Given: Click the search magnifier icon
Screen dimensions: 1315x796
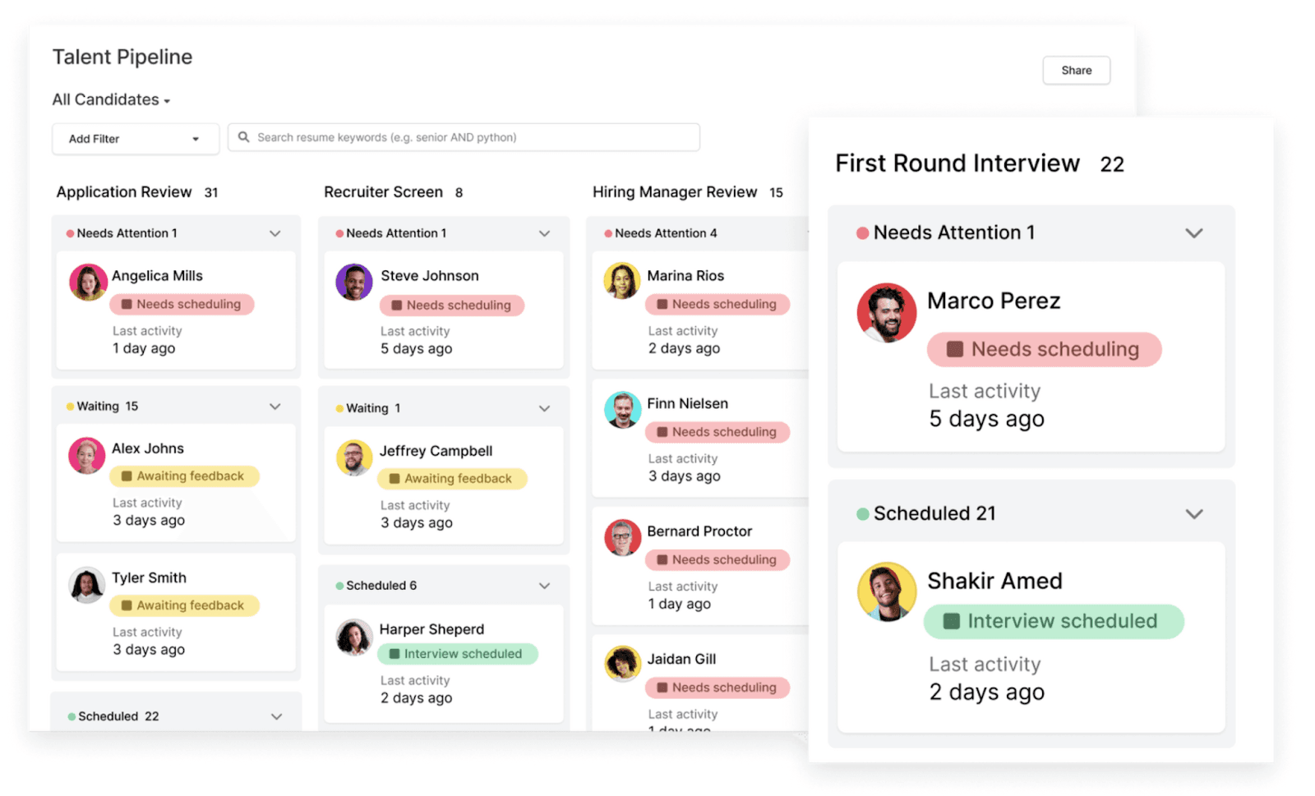Looking at the screenshot, I should tap(244, 136).
